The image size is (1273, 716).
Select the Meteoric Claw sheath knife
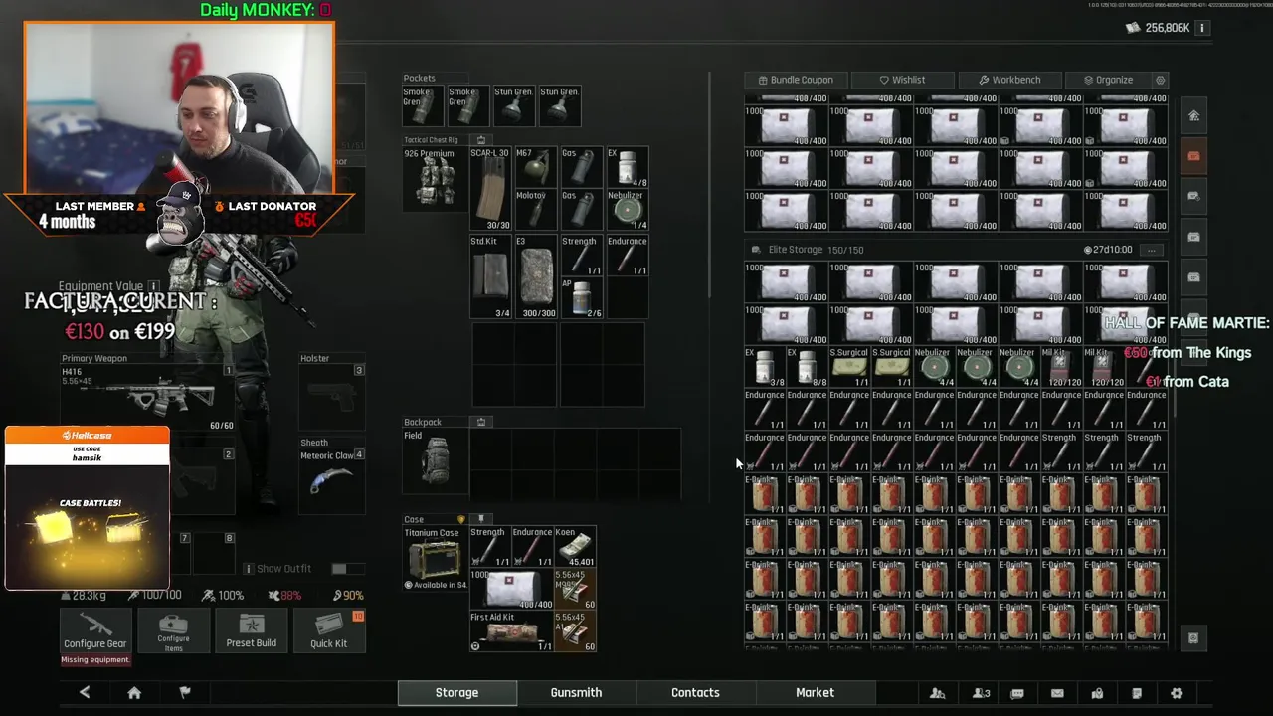coord(332,480)
